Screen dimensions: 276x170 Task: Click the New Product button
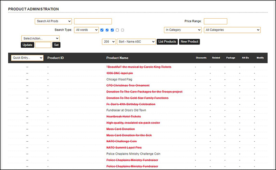189,42
